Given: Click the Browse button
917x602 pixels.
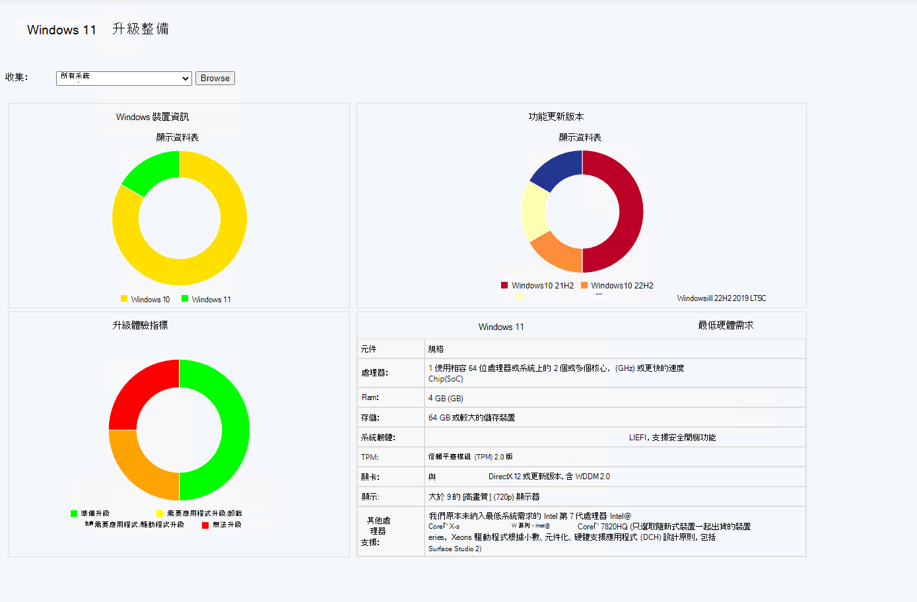Looking at the screenshot, I should 215,78.
